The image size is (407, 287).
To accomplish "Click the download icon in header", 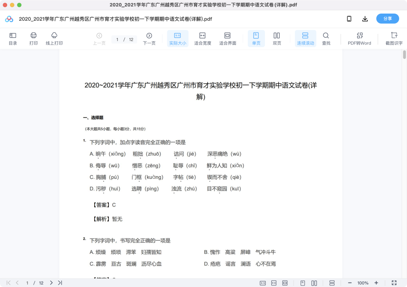I will click(365, 19).
